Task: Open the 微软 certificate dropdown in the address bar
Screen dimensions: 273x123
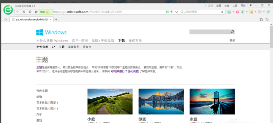Action: 45,12
